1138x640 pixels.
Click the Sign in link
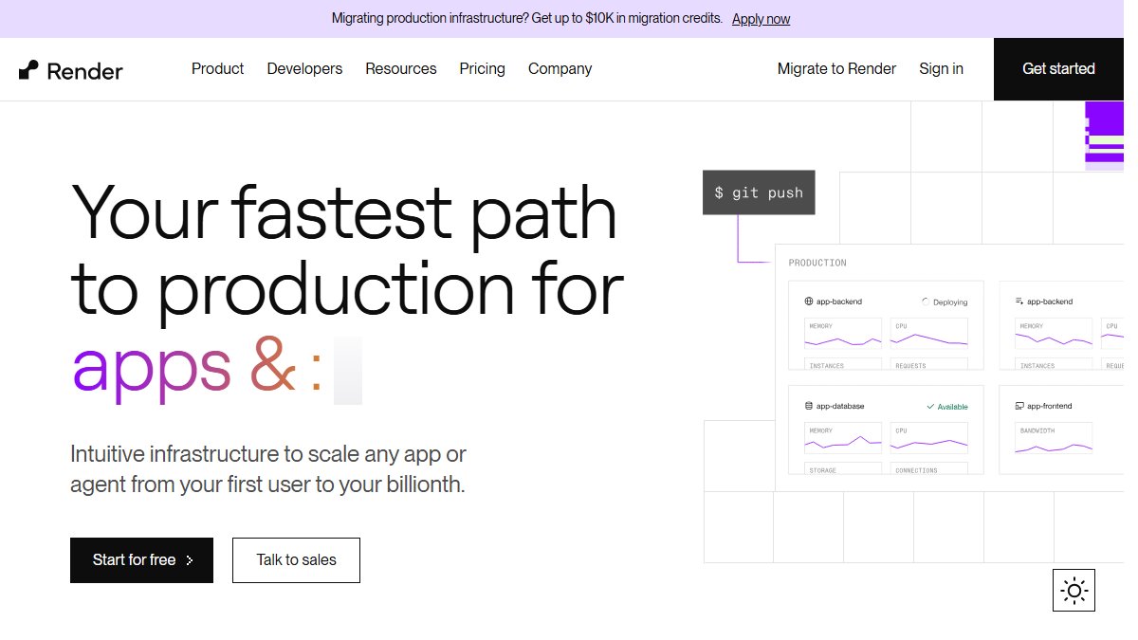941,69
